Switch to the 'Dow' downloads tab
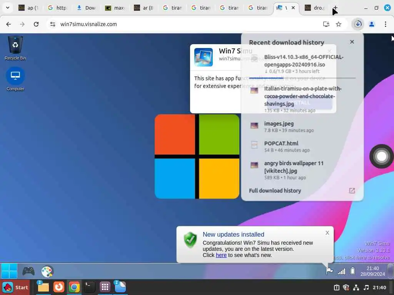Viewport: 394px width, 295px height. 86,8
